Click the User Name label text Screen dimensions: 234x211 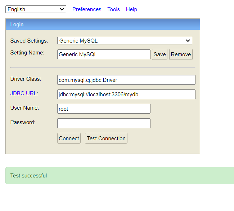click(x=24, y=108)
